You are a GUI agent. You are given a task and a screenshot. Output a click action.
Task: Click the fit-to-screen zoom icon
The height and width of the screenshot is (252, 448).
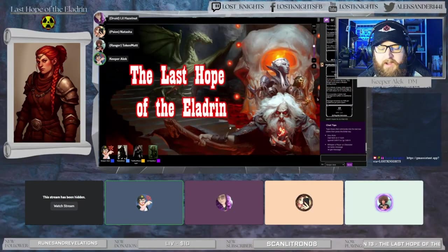[314, 66]
